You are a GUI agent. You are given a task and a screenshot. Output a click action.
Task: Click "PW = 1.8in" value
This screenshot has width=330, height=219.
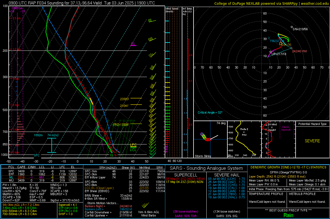pyautogui.click(x=10, y=185)
